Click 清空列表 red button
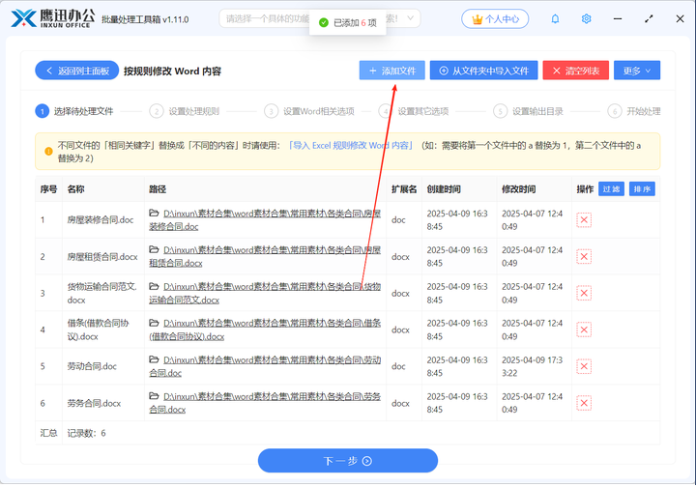 [x=576, y=71]
